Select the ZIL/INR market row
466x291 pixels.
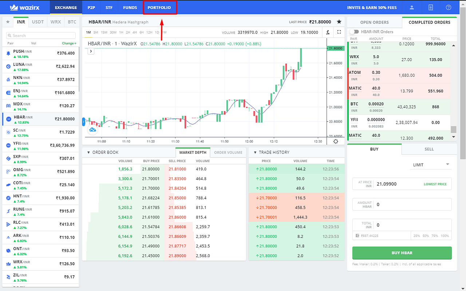click(40, 277)
